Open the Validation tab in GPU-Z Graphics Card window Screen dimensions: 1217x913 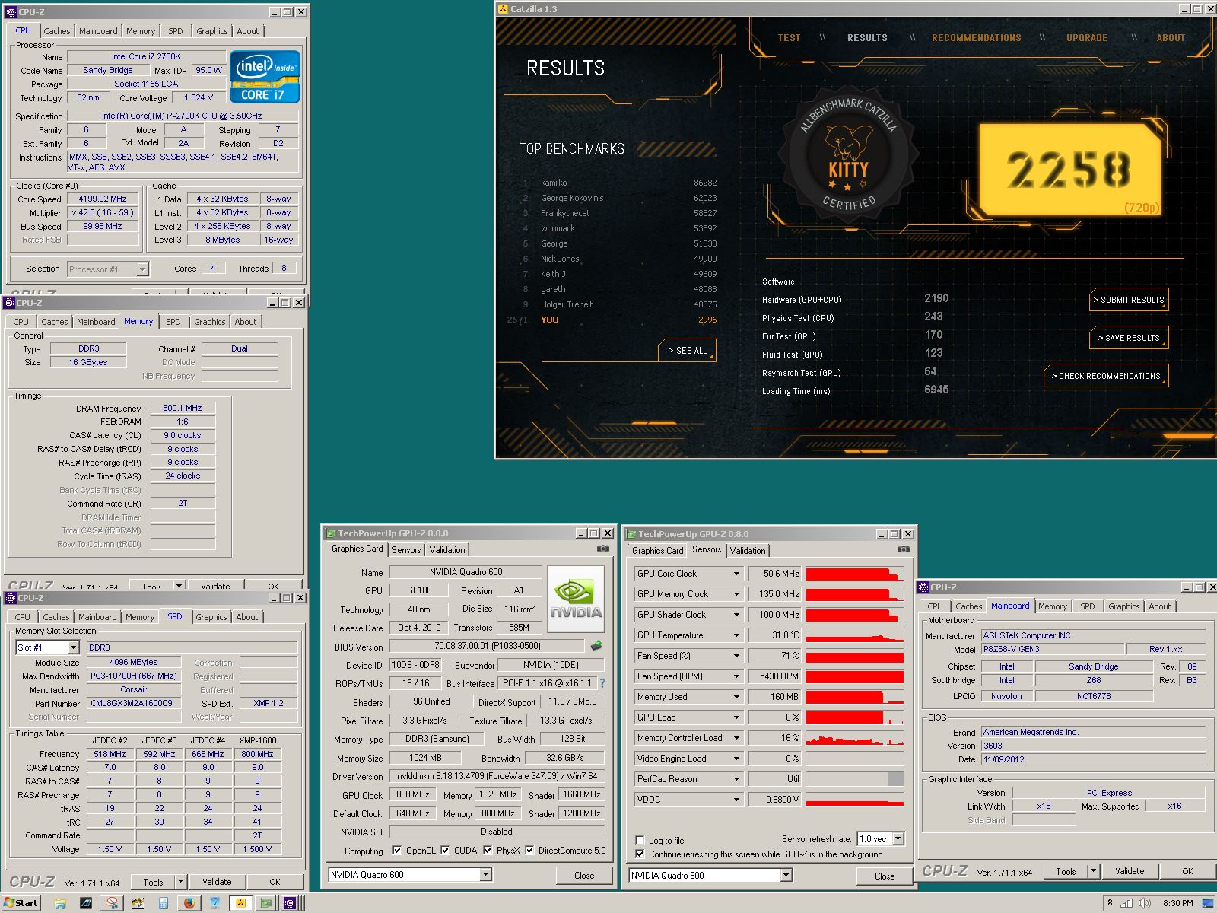(447, 550)
